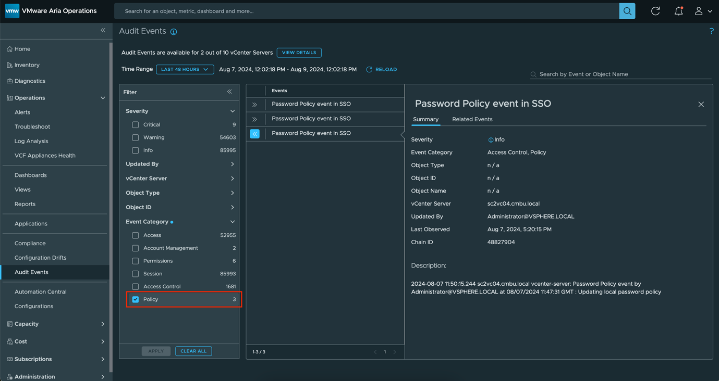Click the Clear All filter button

pos(193,351)
